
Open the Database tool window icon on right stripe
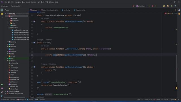coord(179,14)
